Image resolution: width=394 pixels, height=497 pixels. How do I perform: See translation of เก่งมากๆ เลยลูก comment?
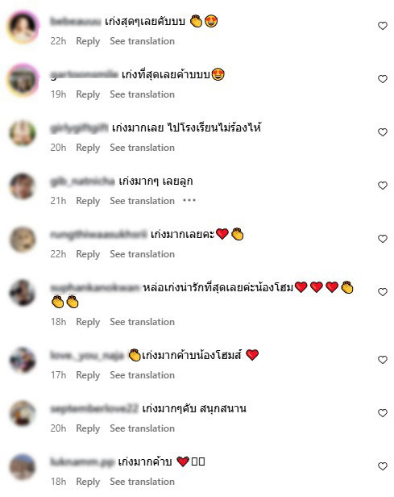[142, 201]
